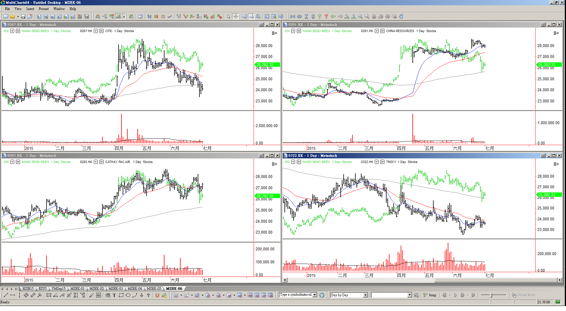This screenshot has height=311, width=566.
Task: Select the arrow pointer tool
Action: tap(229, 17)
